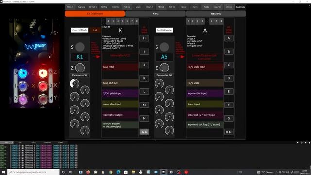Select algorithm D button
Image resolution: width=311 pixels, height=175 pixels.
click(229, 78)
